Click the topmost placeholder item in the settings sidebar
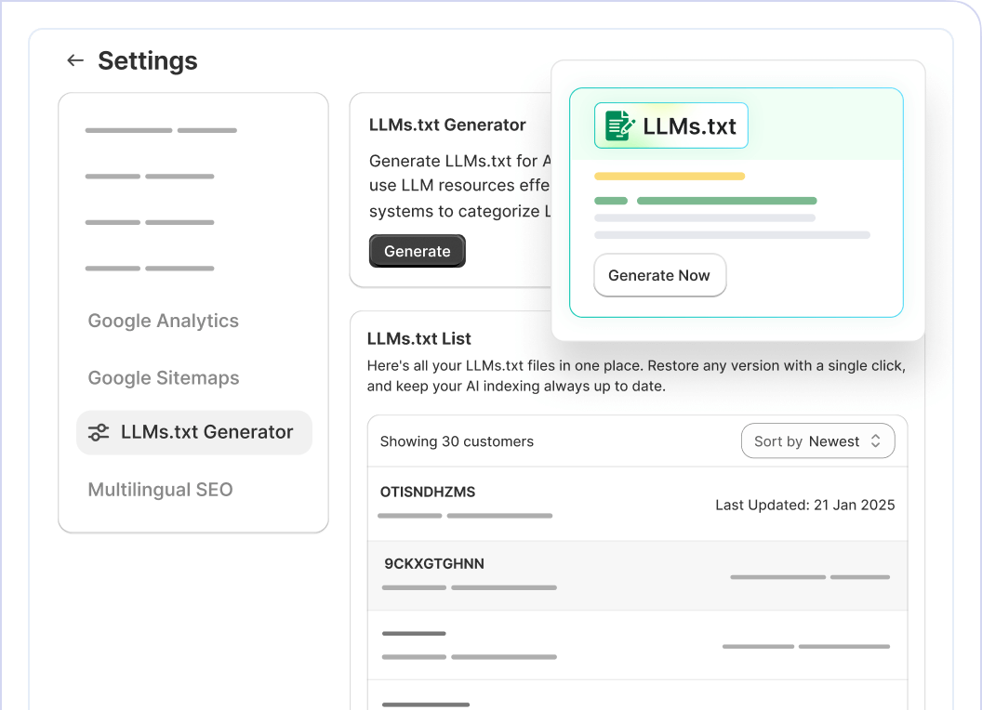 (160, 130)
